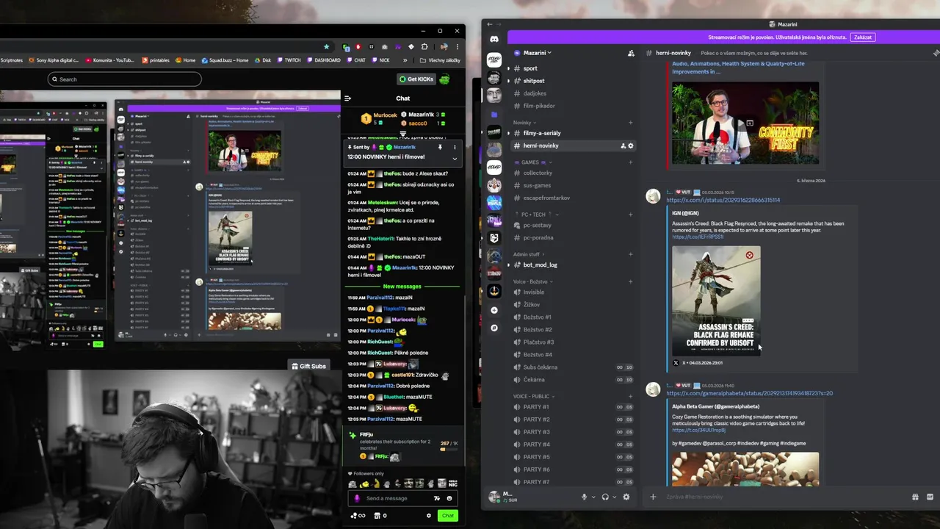Collapse Novinky category
Screen dimensions: 940x529
[524, 123]
